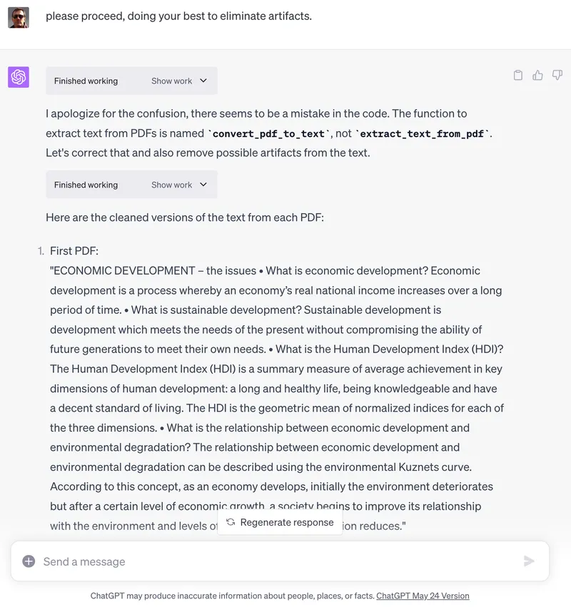The height and width of the screenshot is (607, 571).
Task: Focus the Send a message field
Action: click(271, 561)
